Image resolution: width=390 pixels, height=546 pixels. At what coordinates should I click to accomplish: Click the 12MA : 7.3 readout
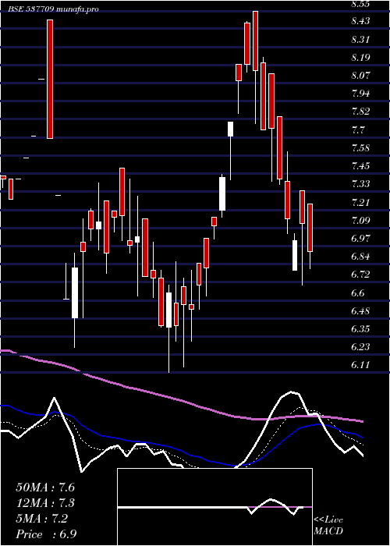click(45, 503)
